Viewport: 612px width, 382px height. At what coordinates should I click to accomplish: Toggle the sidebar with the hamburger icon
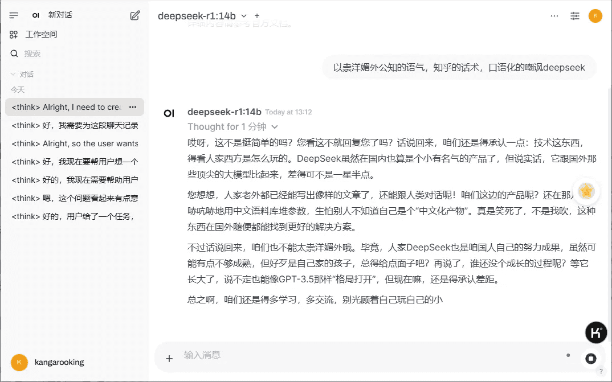[14, 15]
